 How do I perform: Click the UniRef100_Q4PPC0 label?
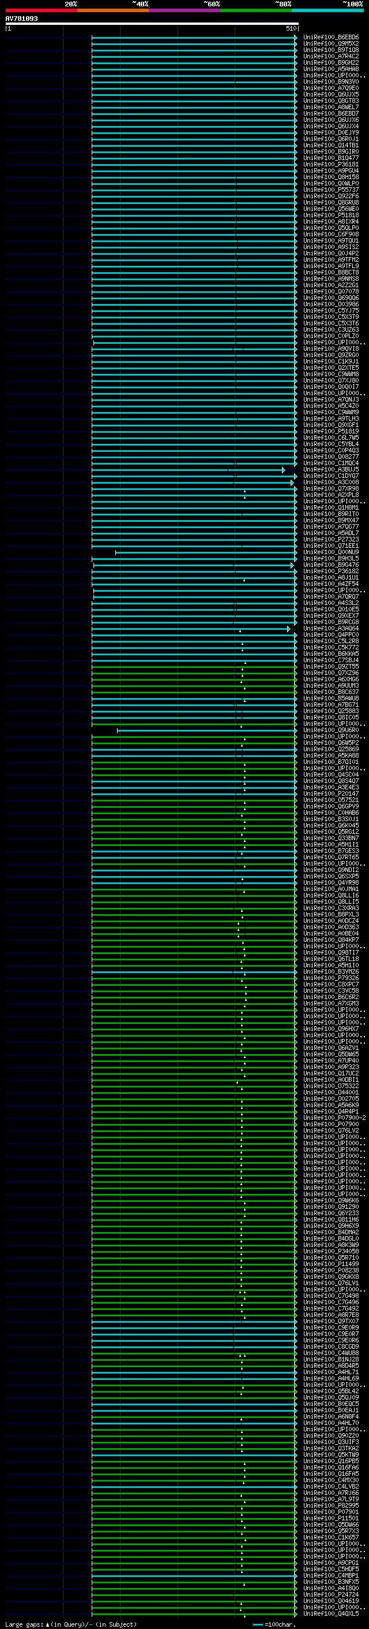click(330, 635)
